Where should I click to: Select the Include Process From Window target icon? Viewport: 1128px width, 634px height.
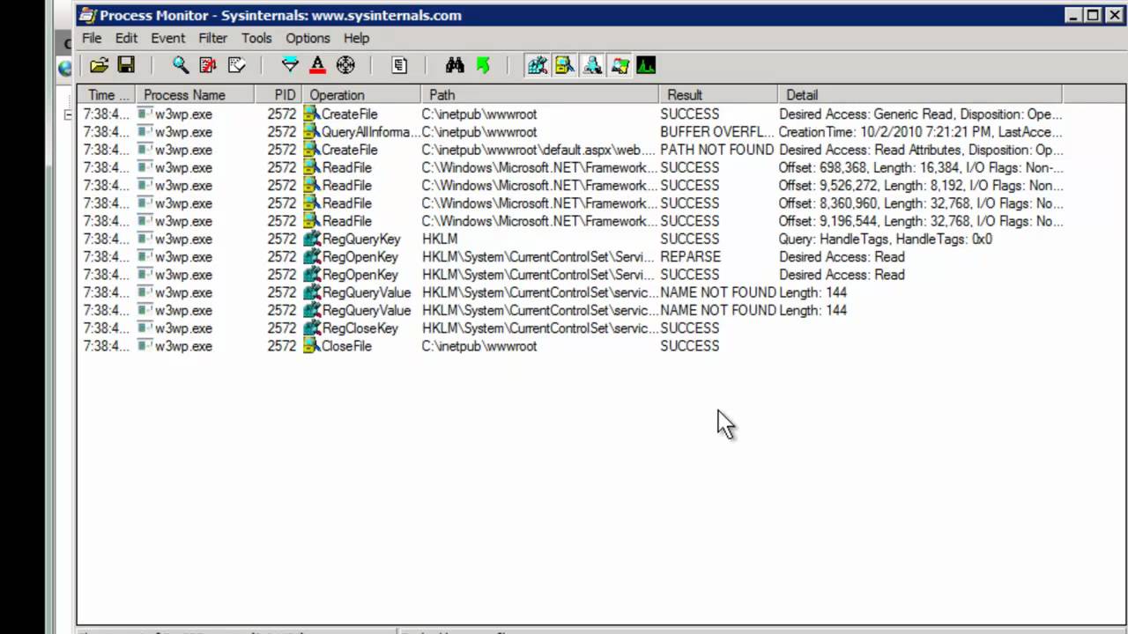pos(345,65)
